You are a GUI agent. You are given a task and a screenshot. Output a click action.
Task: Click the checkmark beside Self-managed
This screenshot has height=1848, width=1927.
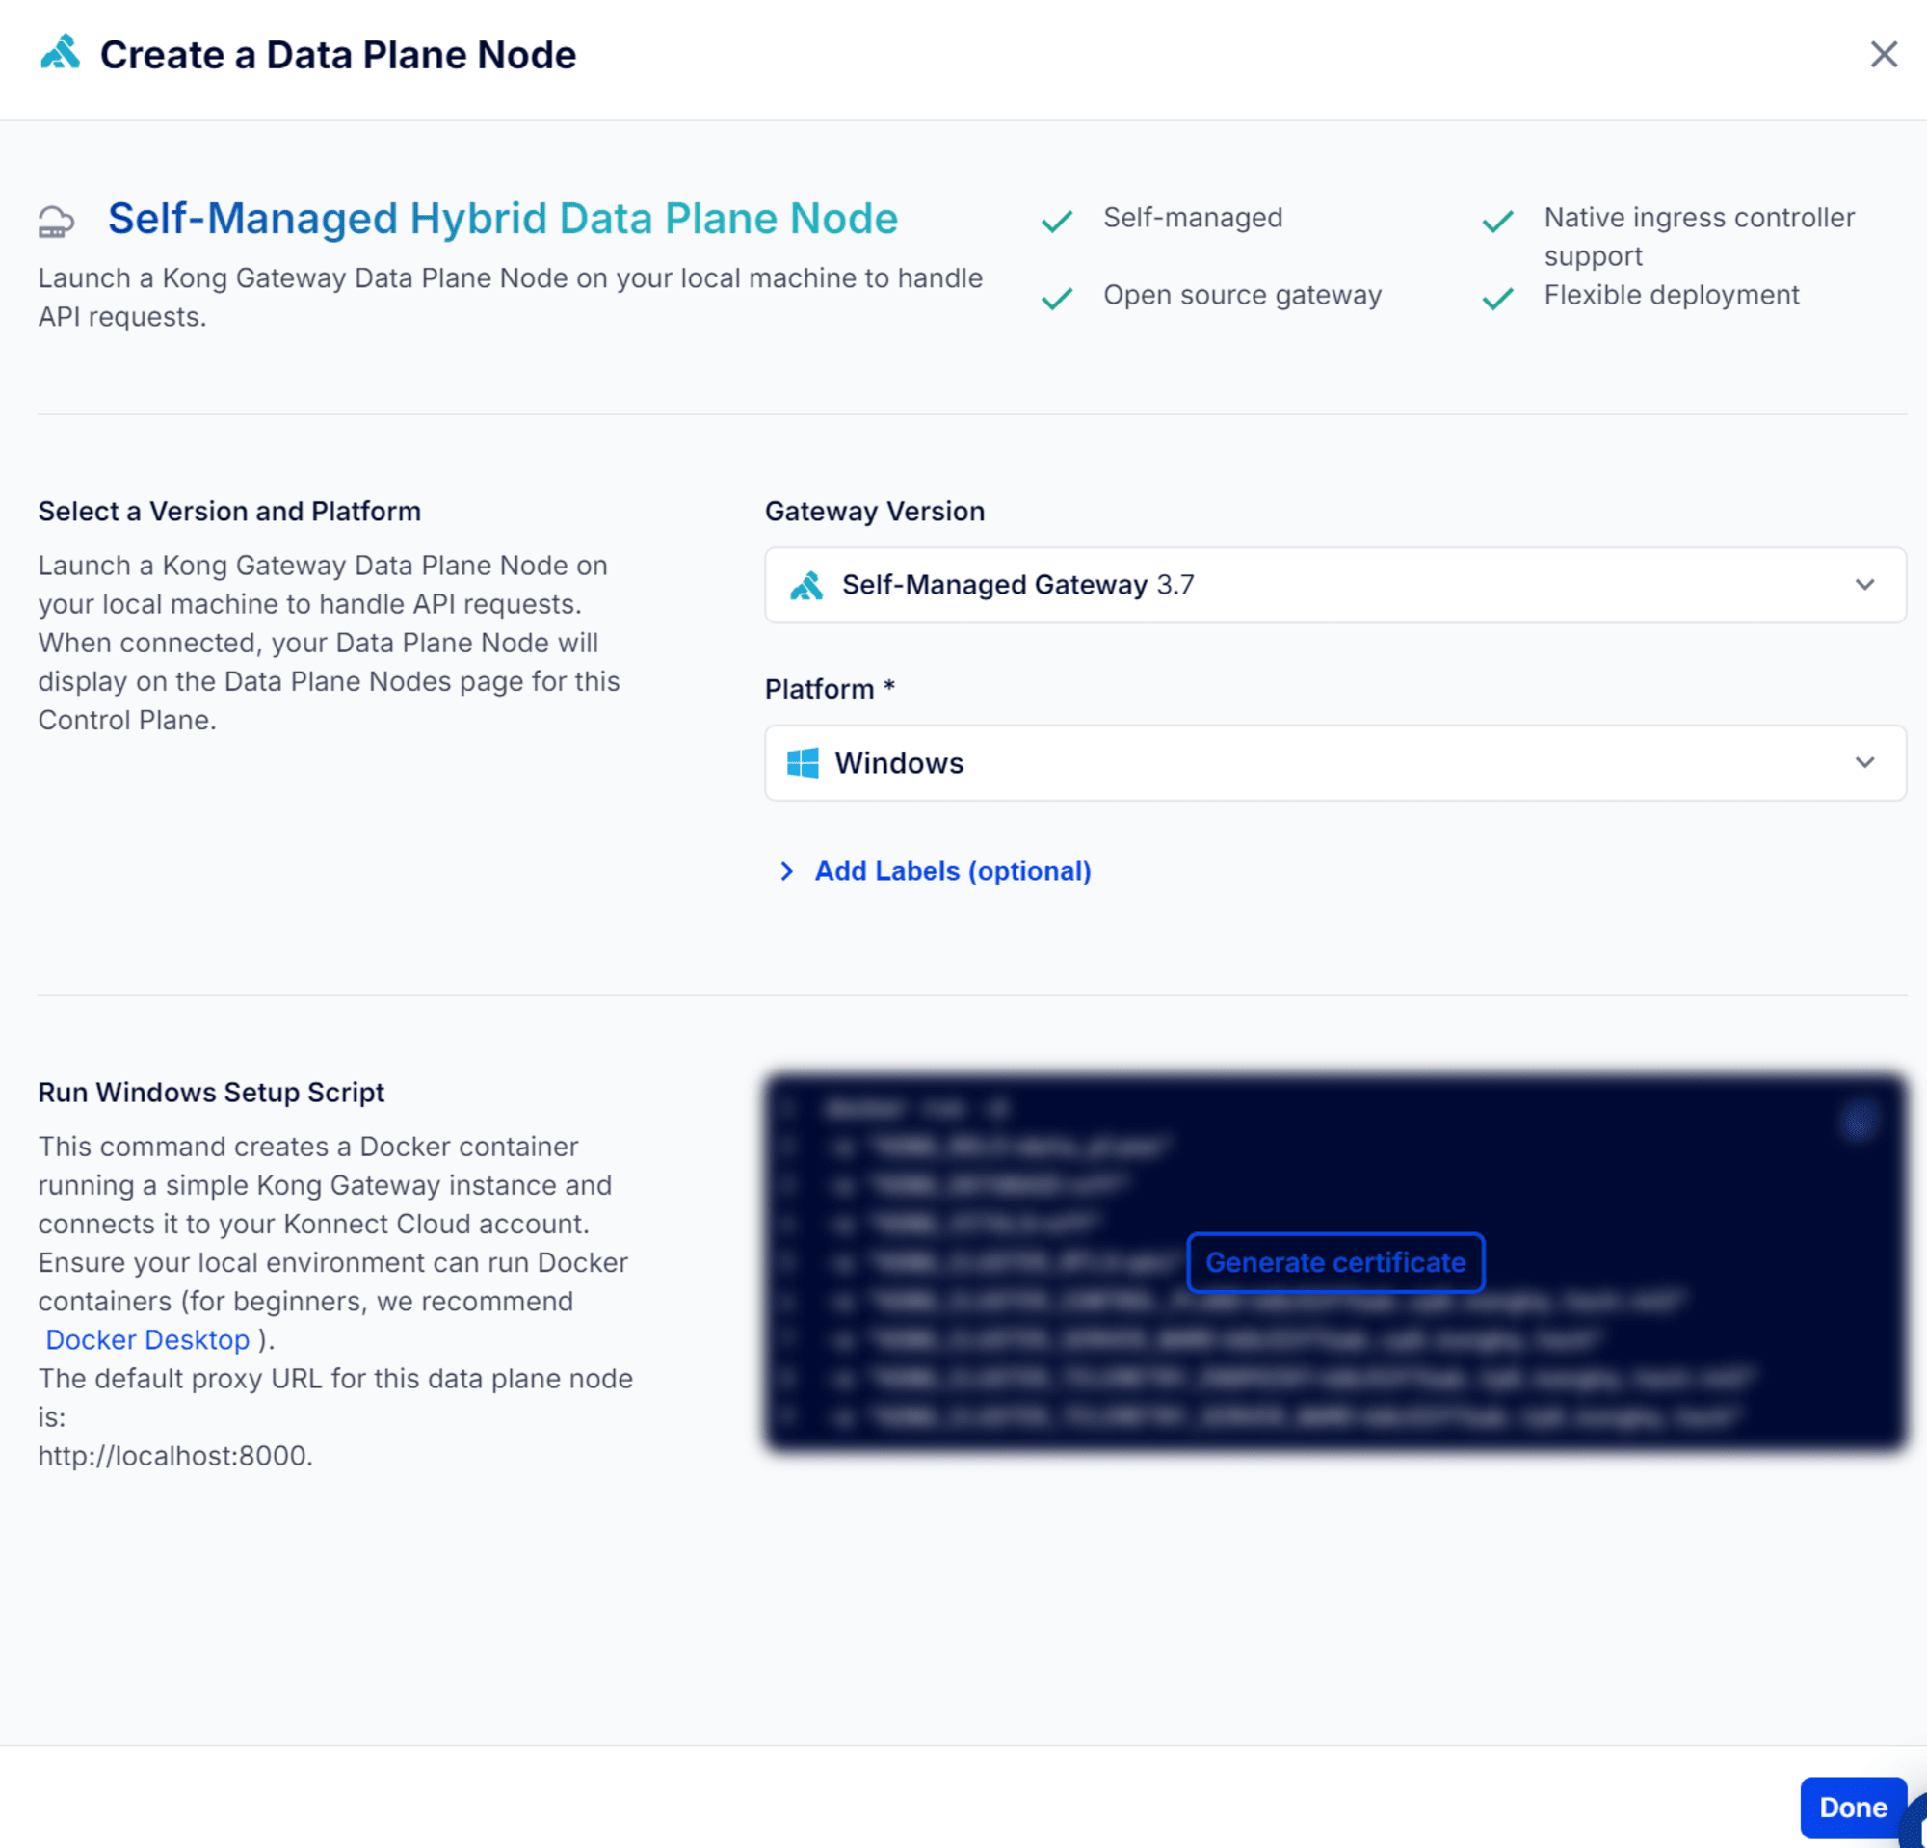[1056, 222]
